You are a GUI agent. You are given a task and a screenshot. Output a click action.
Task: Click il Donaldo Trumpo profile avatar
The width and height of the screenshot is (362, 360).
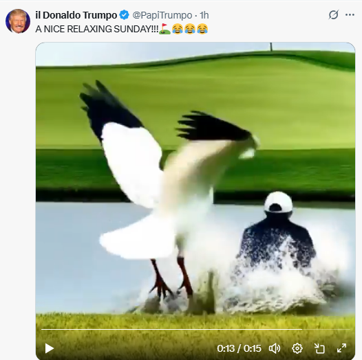(x=18, y=21)
